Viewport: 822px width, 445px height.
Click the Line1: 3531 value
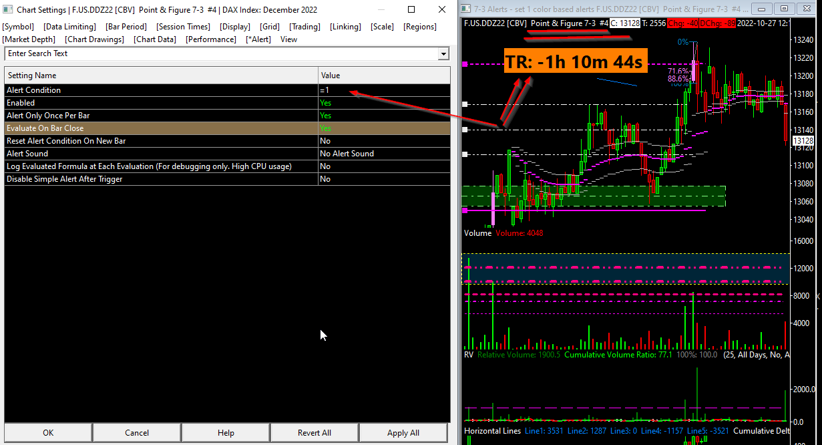pos(545,431)
